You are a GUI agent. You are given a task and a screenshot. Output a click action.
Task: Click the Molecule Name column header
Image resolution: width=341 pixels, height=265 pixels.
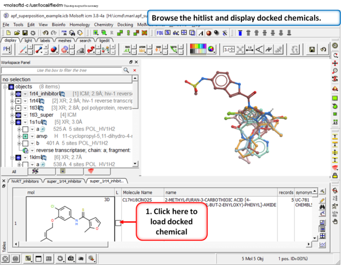point(137,192)
